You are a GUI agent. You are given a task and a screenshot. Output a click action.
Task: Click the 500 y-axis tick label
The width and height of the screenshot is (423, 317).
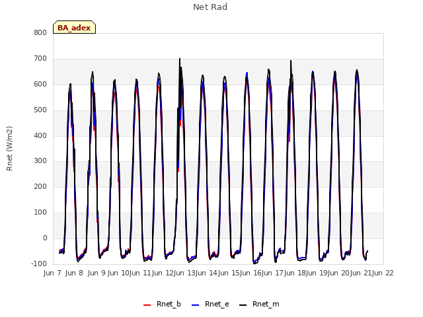coord(40,110)
